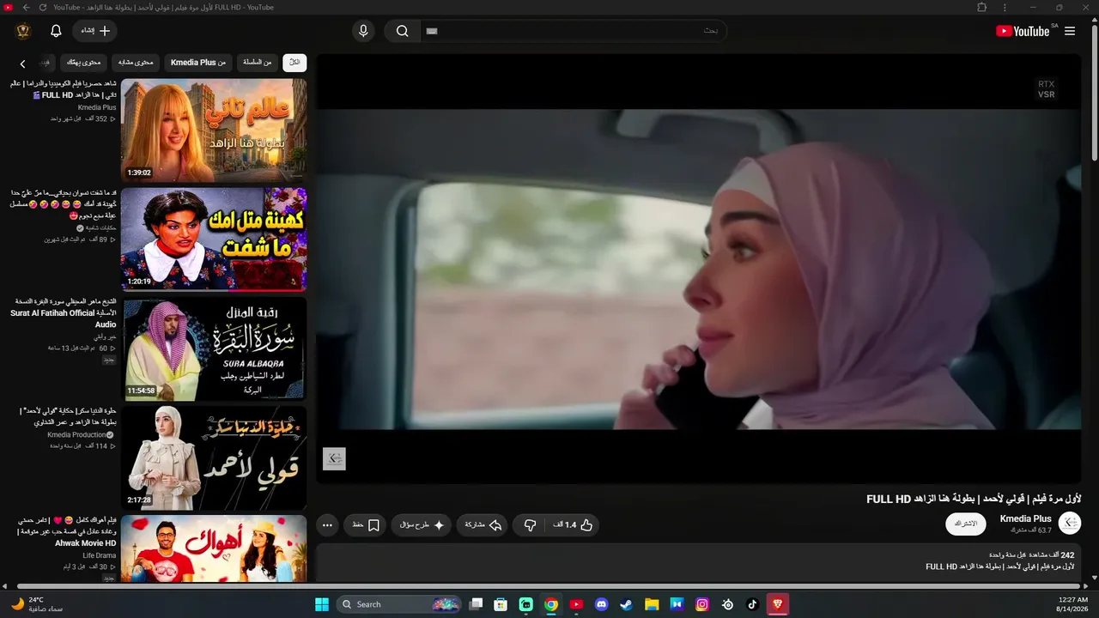This screenshot has height=618, width=1099.
Task: Subscribe to Kmedia Plus (الاشتراك)
Action: tap(966, 524)
